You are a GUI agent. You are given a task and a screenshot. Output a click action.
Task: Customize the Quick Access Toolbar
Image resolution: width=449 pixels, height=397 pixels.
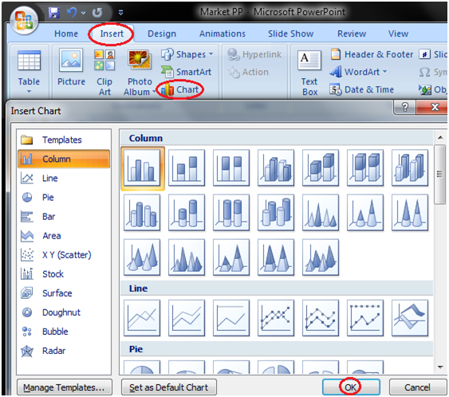point(120,13)
